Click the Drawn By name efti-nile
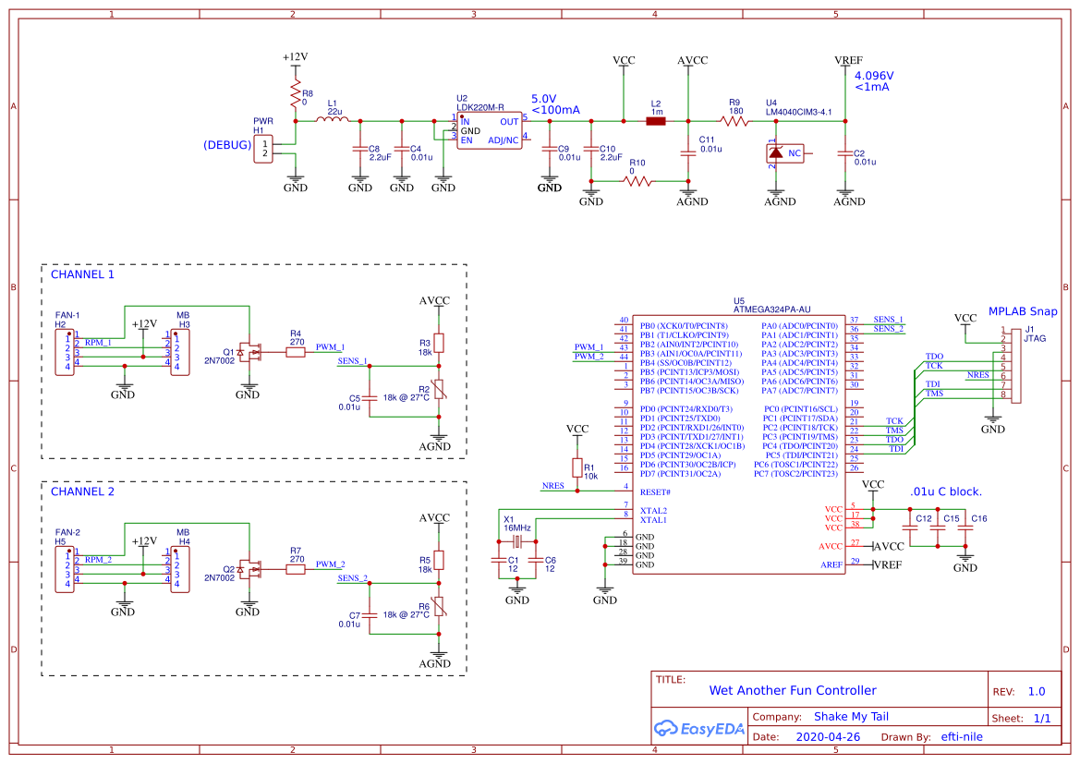This screenshot has height=764, width=1080. (961, 736)
